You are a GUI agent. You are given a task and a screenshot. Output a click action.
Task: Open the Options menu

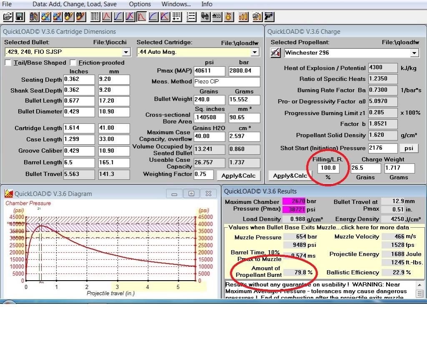pyautogui.click(x=140, y=4)
